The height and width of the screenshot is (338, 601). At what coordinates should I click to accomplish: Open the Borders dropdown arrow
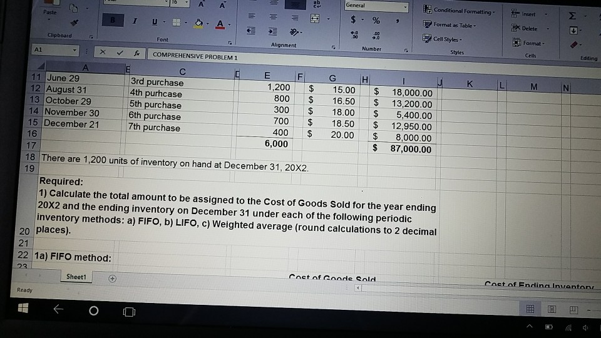pyautogui.click(x=186, y=23)
